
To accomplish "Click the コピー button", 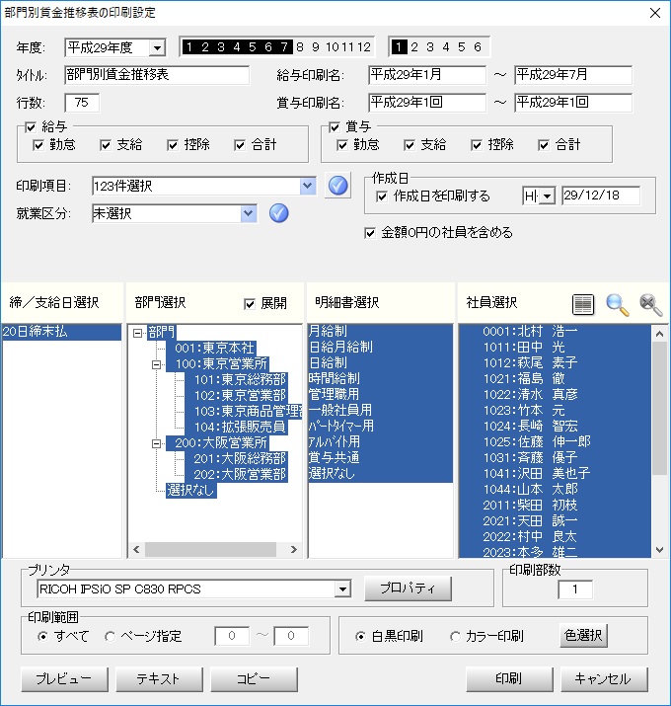I will [254, 679].
